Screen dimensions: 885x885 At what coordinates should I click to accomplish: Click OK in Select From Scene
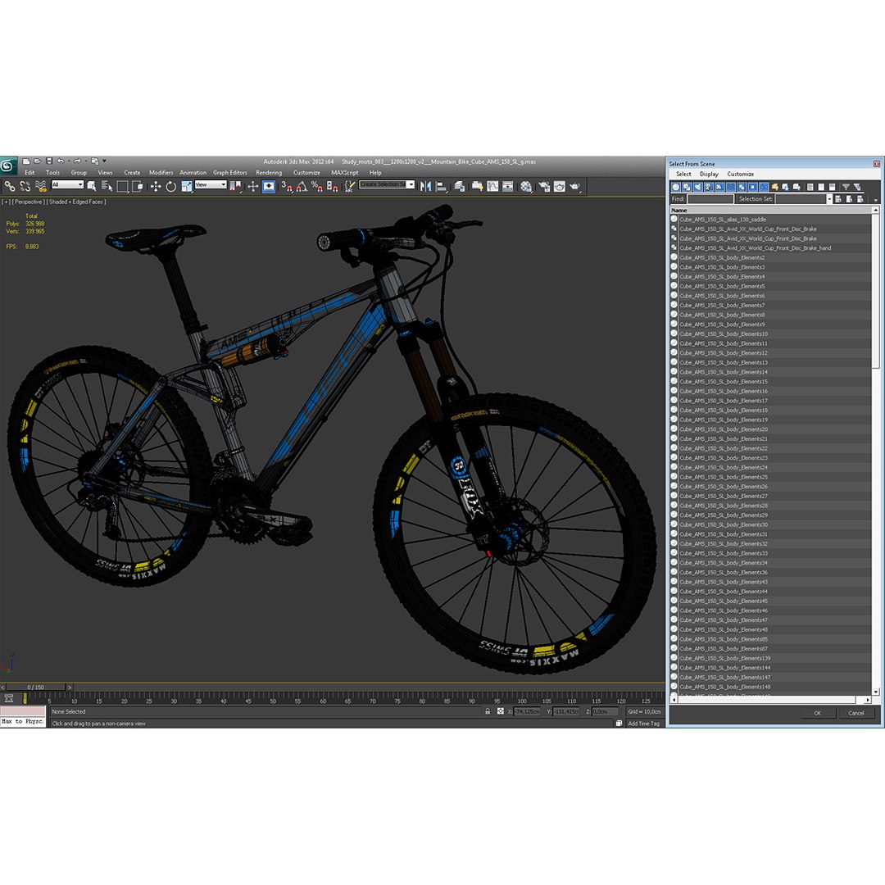[817, 713]
